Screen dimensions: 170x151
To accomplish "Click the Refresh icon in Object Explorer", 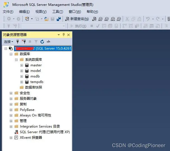I will point(42,42).
